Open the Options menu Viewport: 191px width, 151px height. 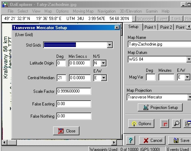click(62, 11)
